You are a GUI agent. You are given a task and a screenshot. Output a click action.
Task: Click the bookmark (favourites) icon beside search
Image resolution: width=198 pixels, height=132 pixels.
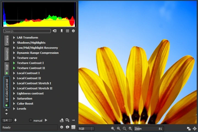pos(62,31)
